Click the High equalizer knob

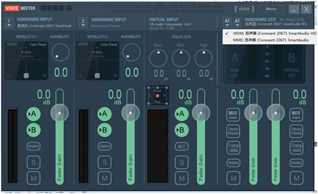[204, 58]
